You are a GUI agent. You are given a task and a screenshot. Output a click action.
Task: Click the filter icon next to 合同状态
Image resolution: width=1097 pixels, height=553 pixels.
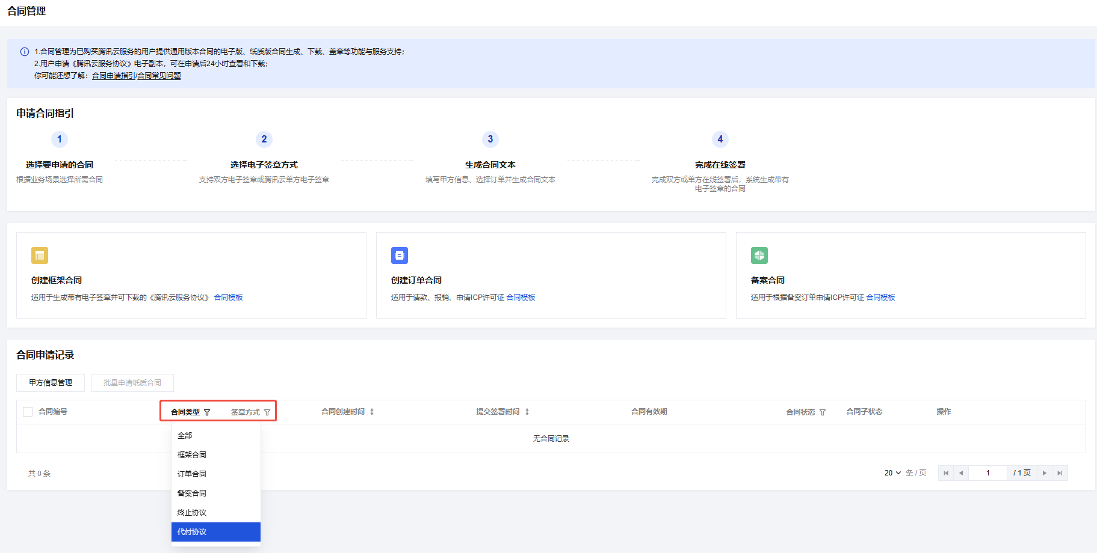click(x=823, y=412)
